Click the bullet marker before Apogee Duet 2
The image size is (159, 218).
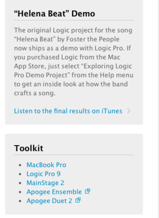coord(20,201)
